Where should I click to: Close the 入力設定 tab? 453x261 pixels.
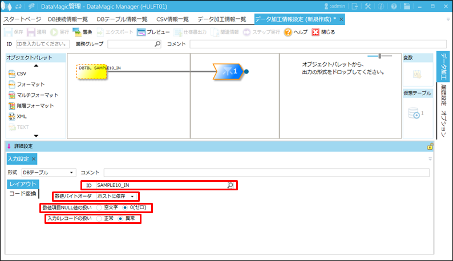34,159
